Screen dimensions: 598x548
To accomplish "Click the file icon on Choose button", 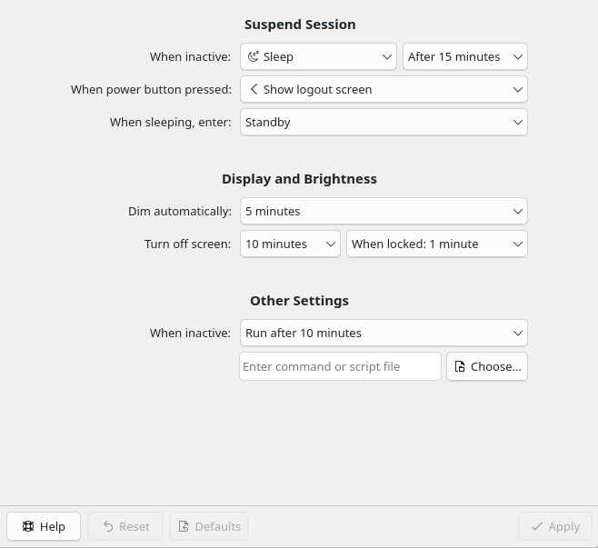I will [460, 366].
